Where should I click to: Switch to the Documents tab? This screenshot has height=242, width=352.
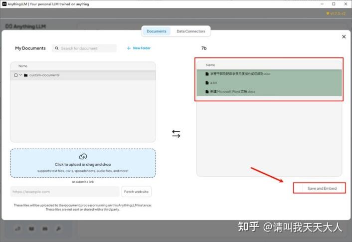(157, 31)
